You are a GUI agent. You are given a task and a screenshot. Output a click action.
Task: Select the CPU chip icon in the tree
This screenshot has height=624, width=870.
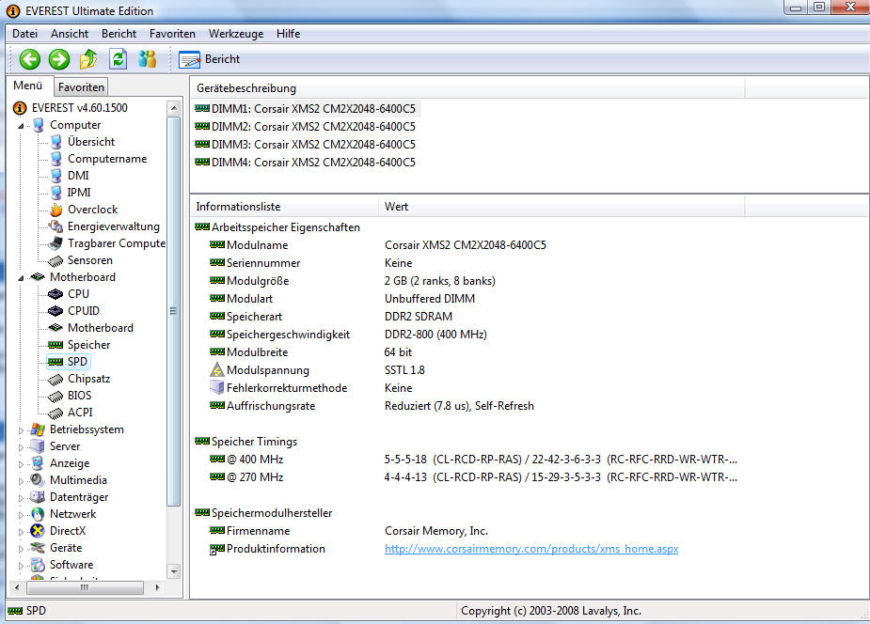click(55, 294)
